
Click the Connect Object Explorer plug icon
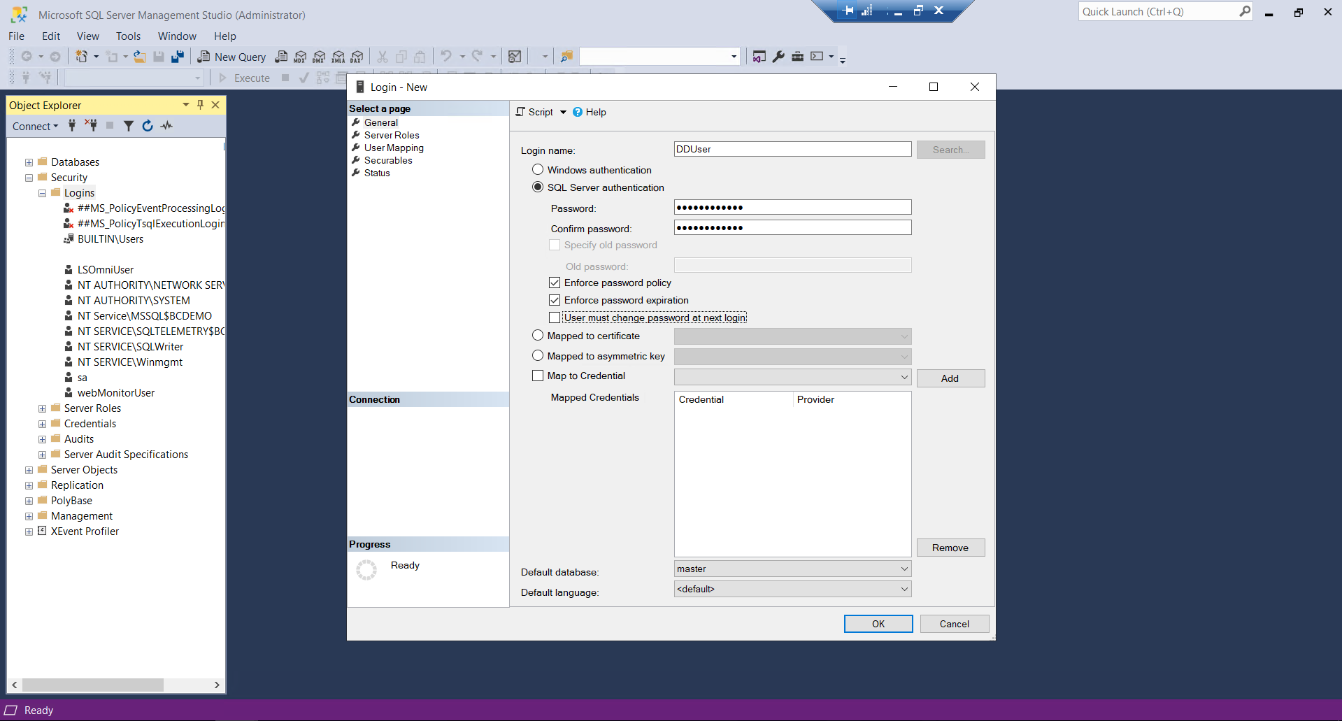click(72, 126)
